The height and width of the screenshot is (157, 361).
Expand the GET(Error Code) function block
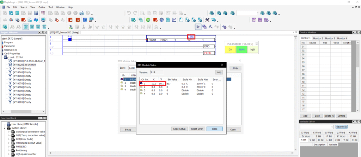pyautogui.click(x=9, y=139)
